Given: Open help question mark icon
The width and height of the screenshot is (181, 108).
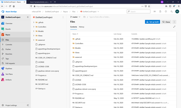Looking at the screenshot, I should pos(166,12).
